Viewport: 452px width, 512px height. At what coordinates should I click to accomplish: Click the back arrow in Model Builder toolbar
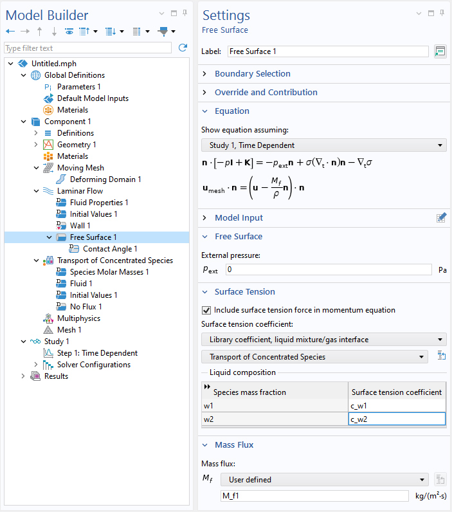pos(10,32)
